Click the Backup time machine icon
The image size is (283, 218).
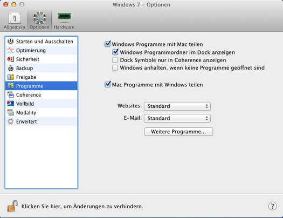pos(10,68)
